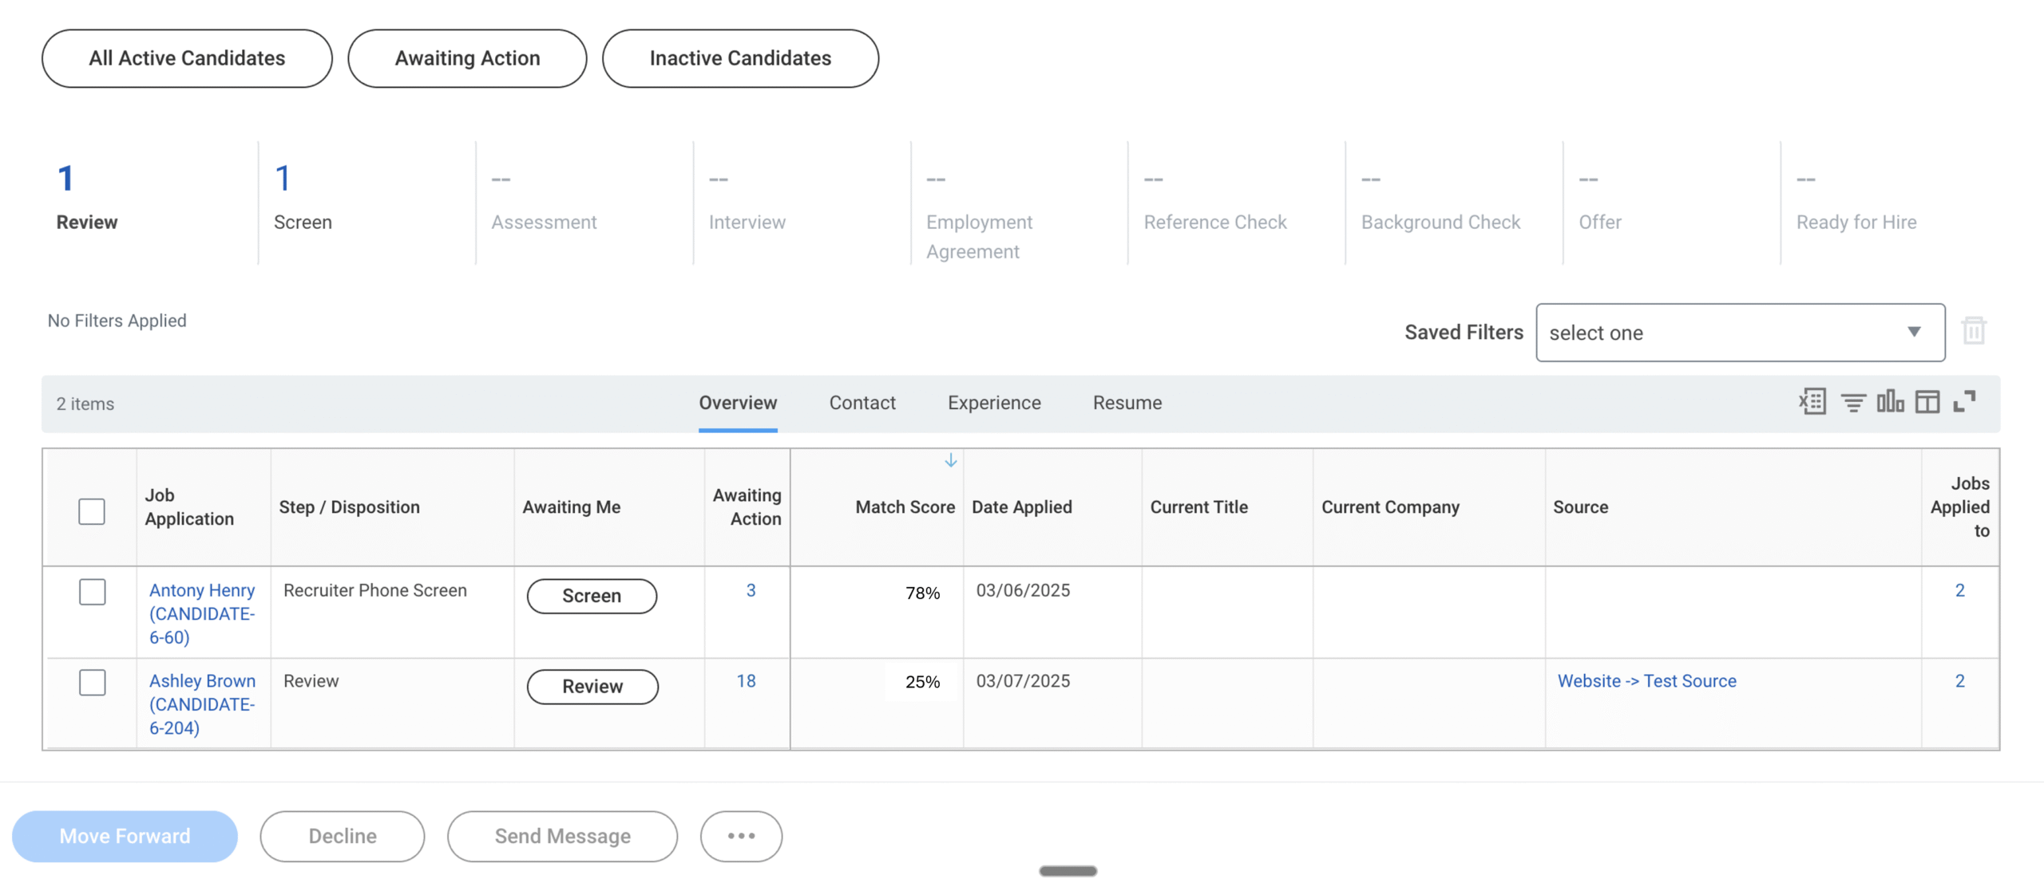Delete saved filter trash icon
2044x883 pixels.
point(1974,331)
